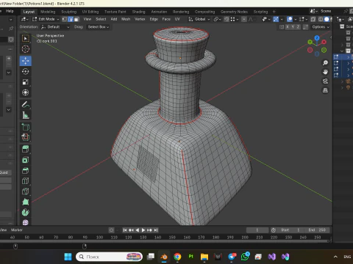
Task: Select the Knife tool
Action: tap(26, 191)
